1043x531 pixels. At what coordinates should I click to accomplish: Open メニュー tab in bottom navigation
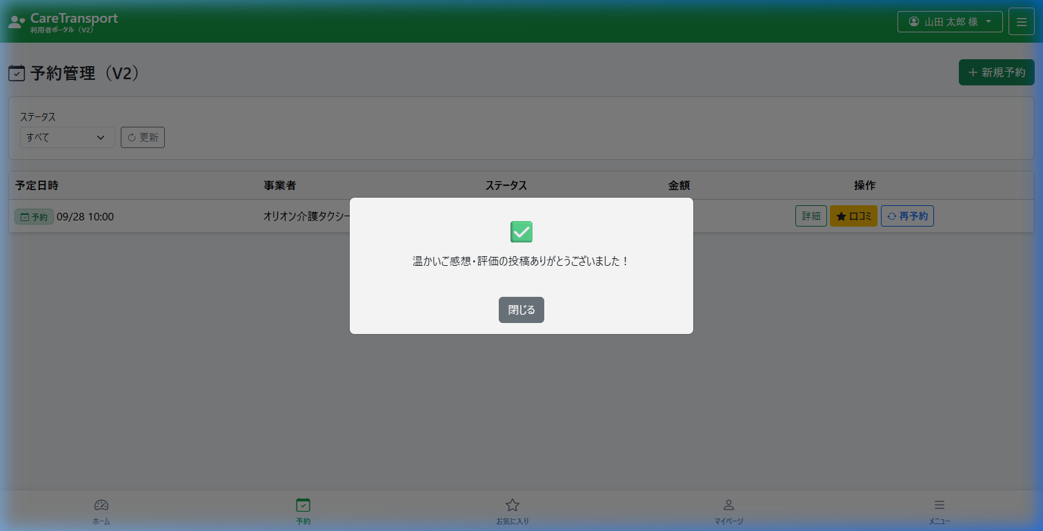(940, 512)
